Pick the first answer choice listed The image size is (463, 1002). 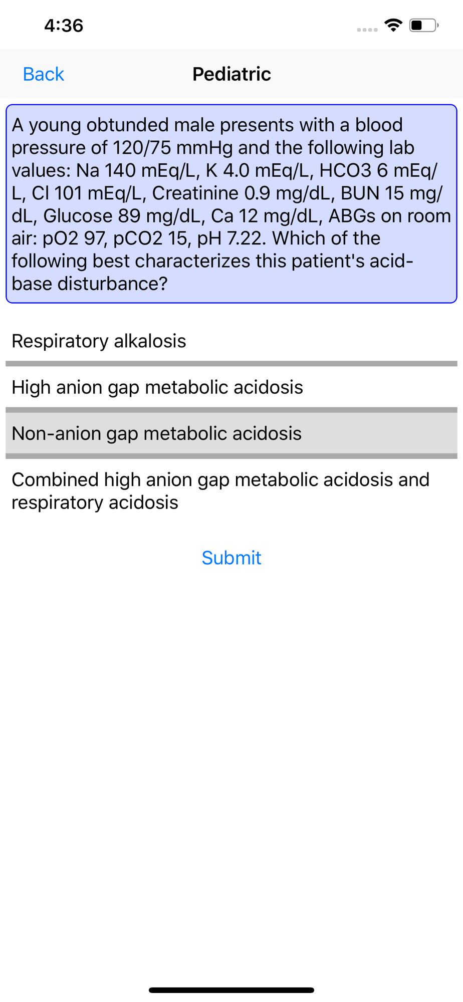[x=232, y=341]
